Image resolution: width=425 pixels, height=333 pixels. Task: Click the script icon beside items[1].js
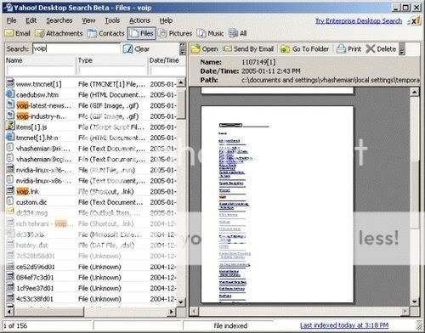coord(10,127)
